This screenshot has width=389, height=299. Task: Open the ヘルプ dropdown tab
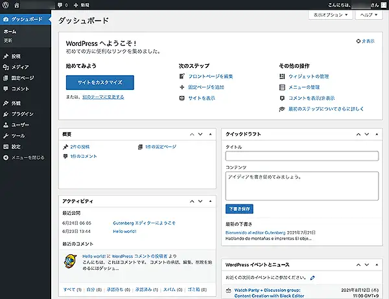coord(369,15)
